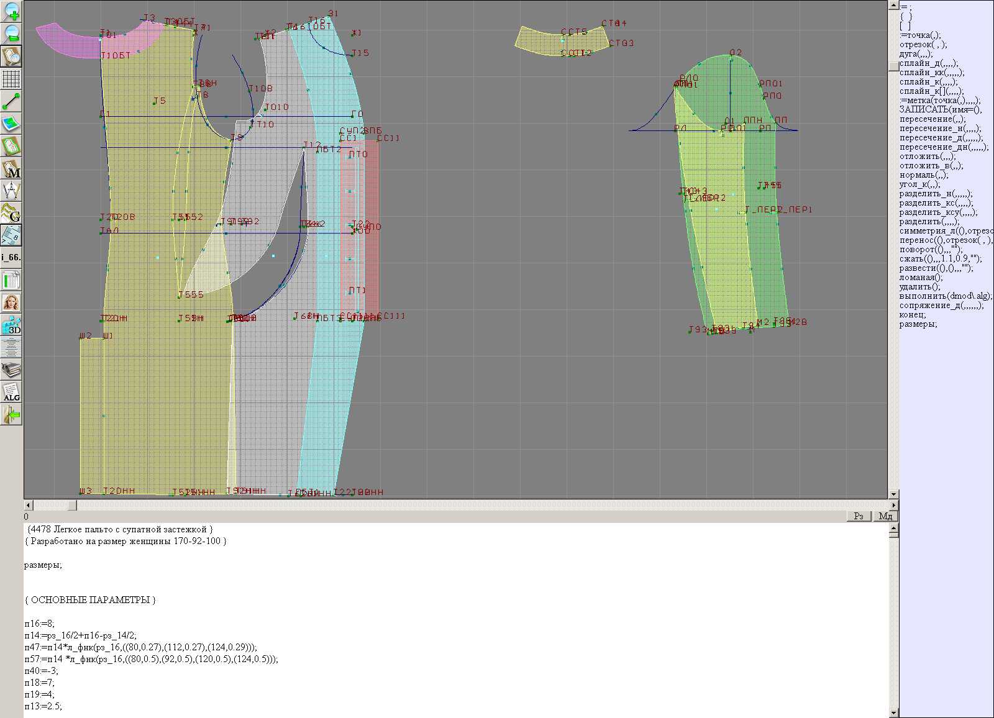Click the i_66 toolbar button
Screen dimensions: 994x718
click(11, 257)
